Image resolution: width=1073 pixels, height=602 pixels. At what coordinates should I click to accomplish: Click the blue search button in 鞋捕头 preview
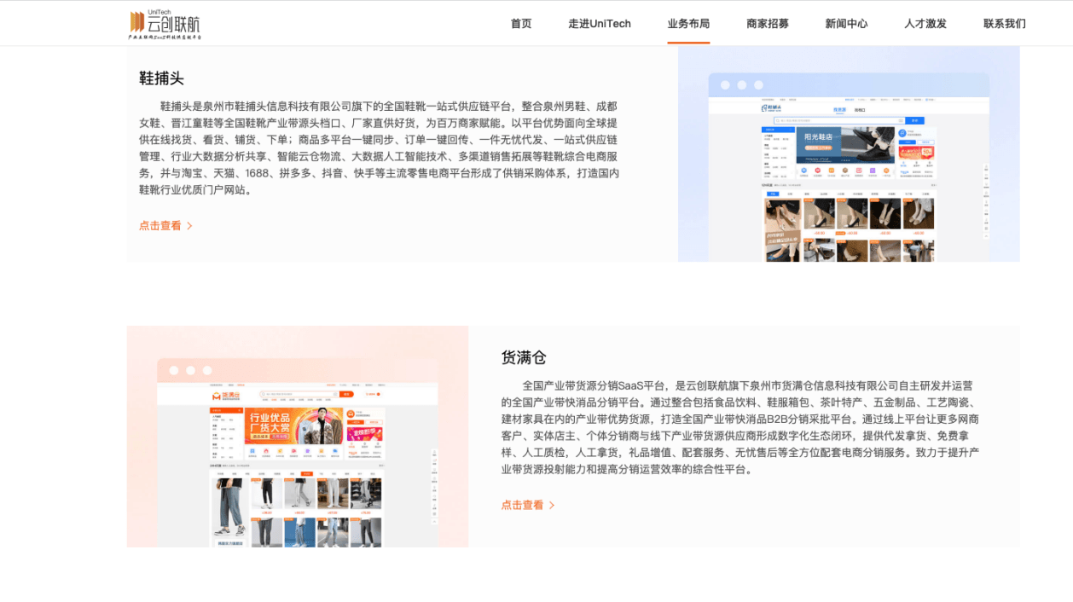coord(913,120)
